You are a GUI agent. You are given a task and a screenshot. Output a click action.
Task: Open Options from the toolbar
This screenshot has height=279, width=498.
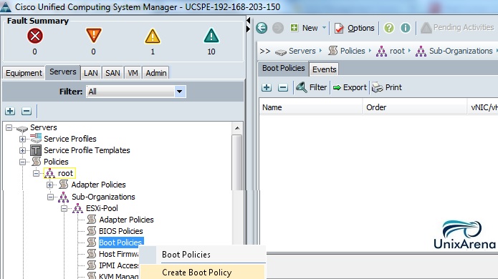pyautogui.click(x=355, y=28)
